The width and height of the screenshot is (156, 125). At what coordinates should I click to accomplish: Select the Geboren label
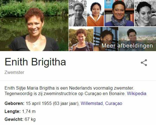[14, 104]
